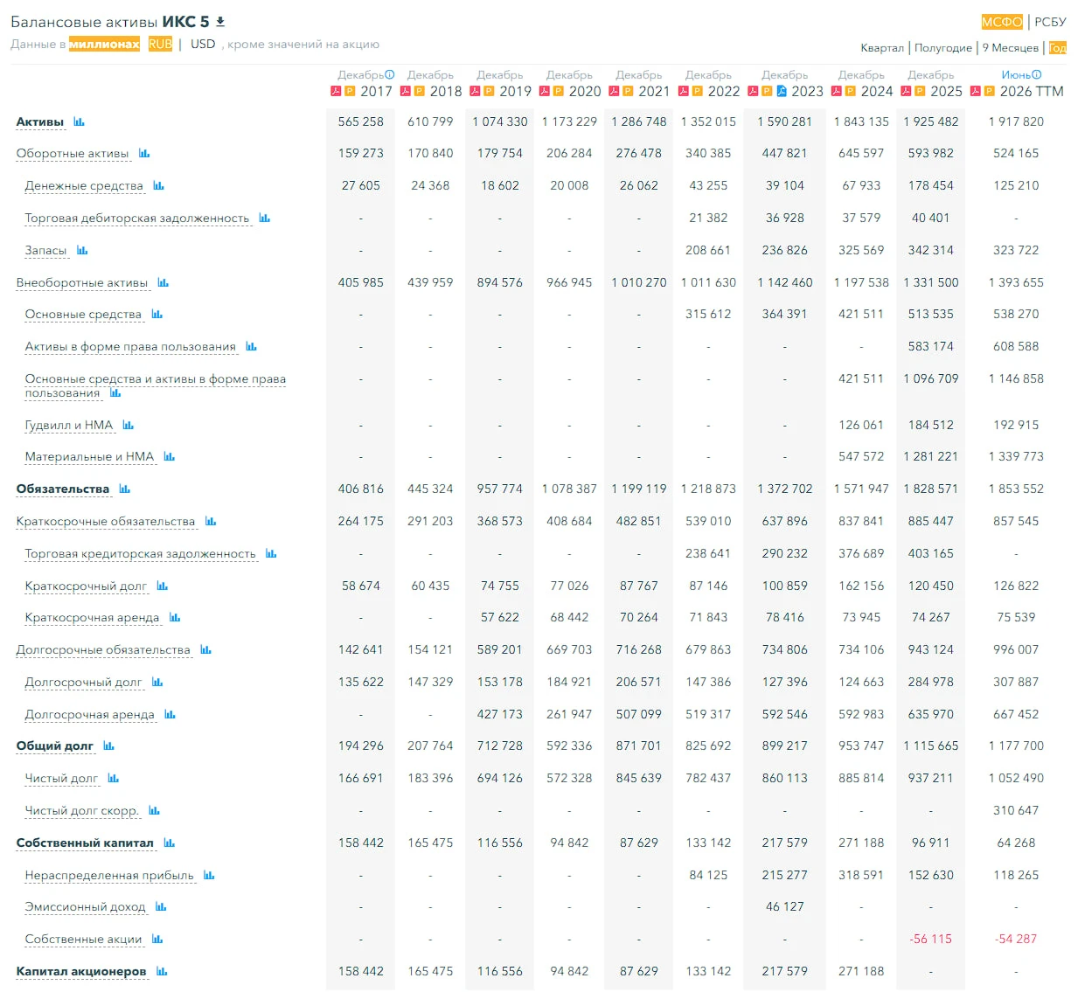Open chart icon beside Денежные средства
The height and width of the screenshot is (992, 1078).
[x=158, y=185]
